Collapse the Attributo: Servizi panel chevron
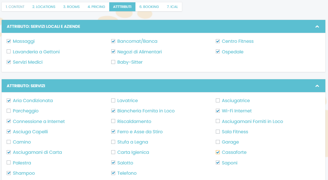The height and width of the screenshot is (180, 328). [317, 86]
